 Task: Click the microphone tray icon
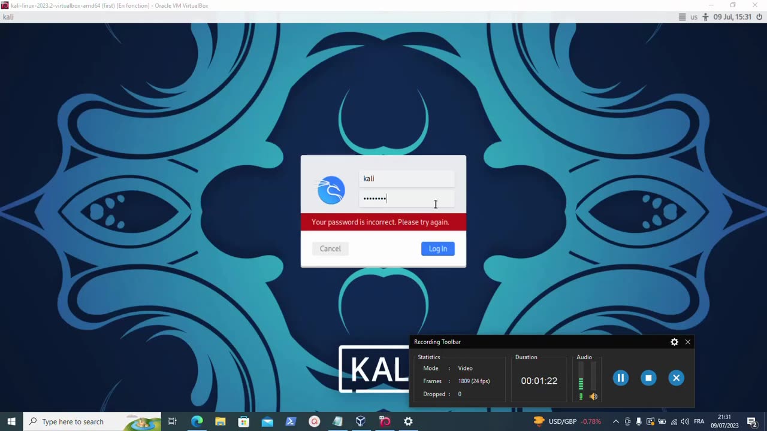(x=639, y=421)
